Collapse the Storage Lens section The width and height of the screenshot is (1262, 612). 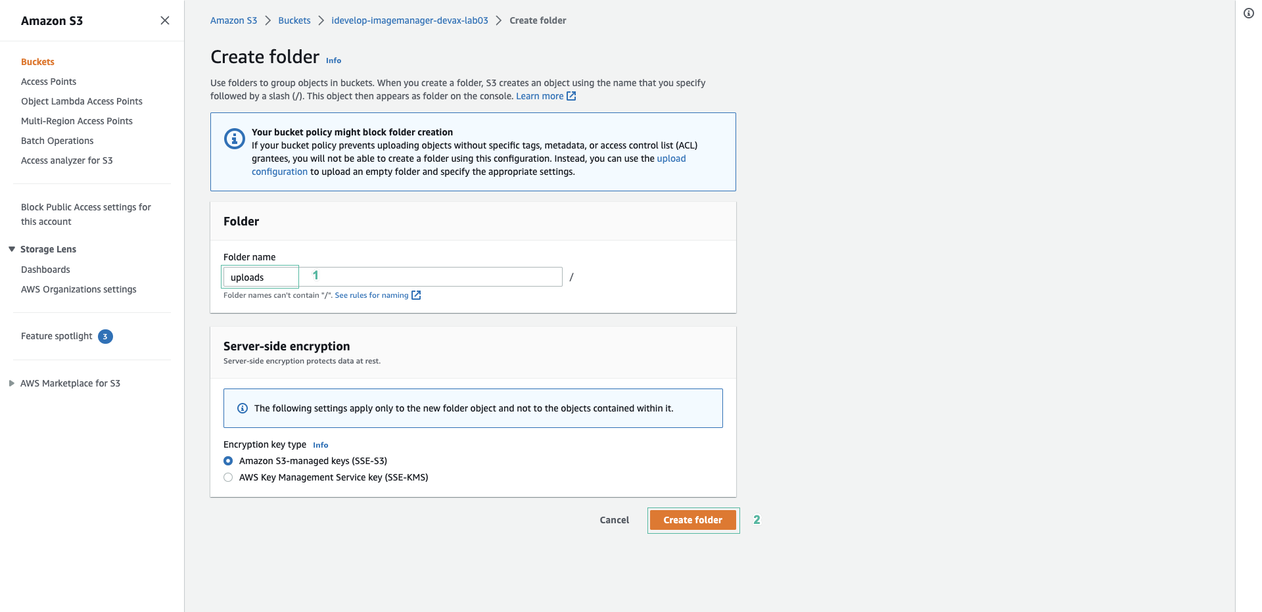coord(12,249)
